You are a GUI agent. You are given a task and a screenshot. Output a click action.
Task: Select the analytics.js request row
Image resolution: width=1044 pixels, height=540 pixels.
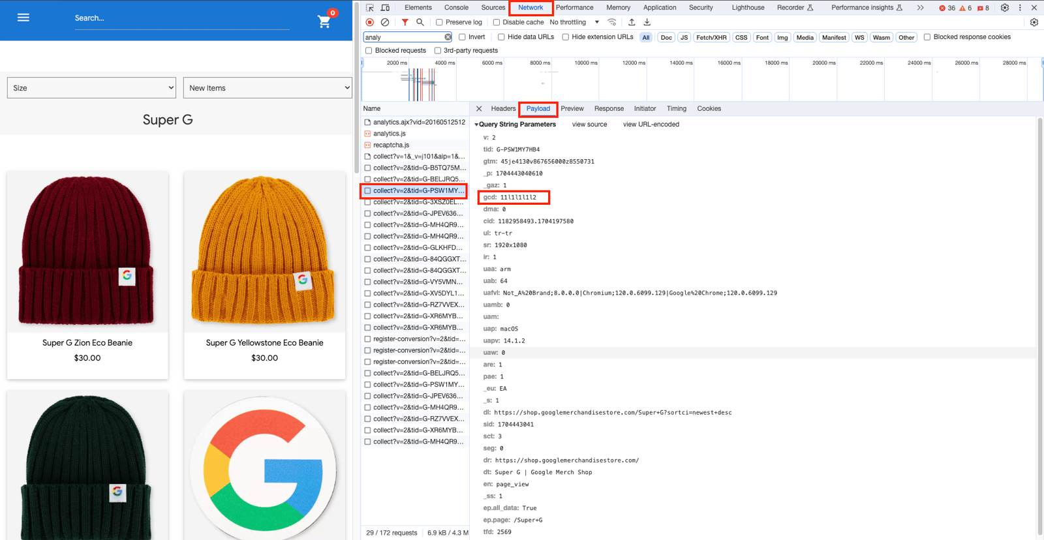coord(414,134)
